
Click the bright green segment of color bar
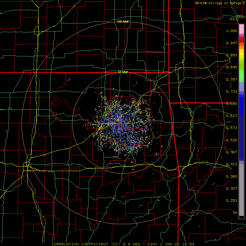241,75
